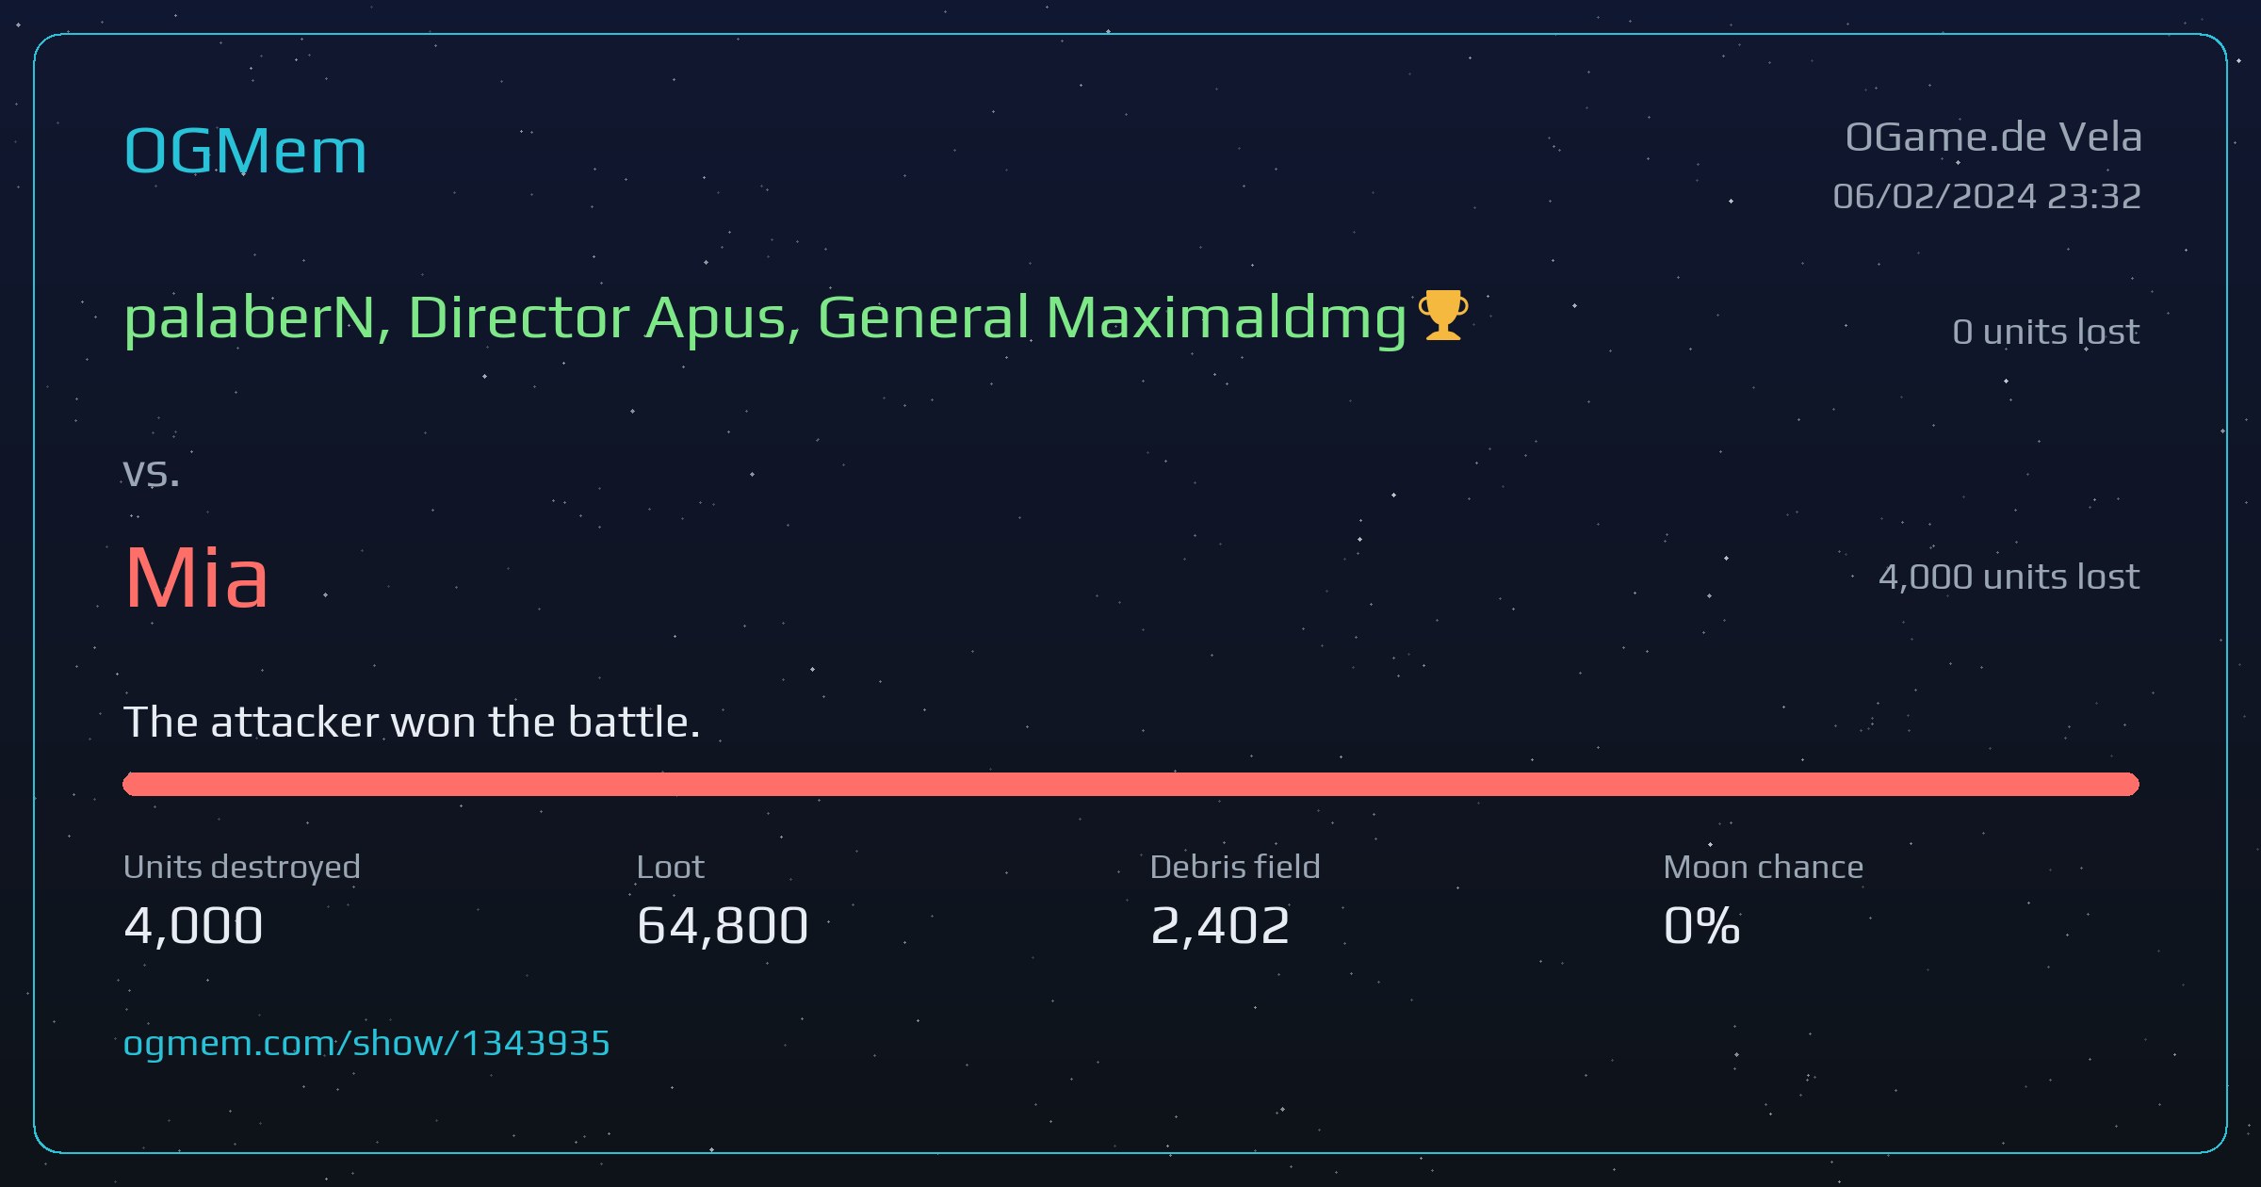Viewport: 2261px width, 1187px height.
Task: Click the 4,000 units lost text
Action: click(x=2009, y=577)
